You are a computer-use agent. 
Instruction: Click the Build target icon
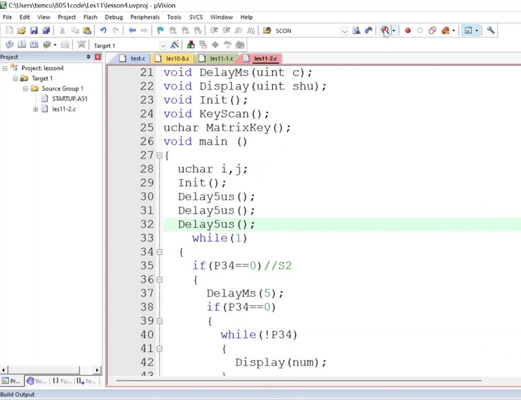click(x=21, y=45)
